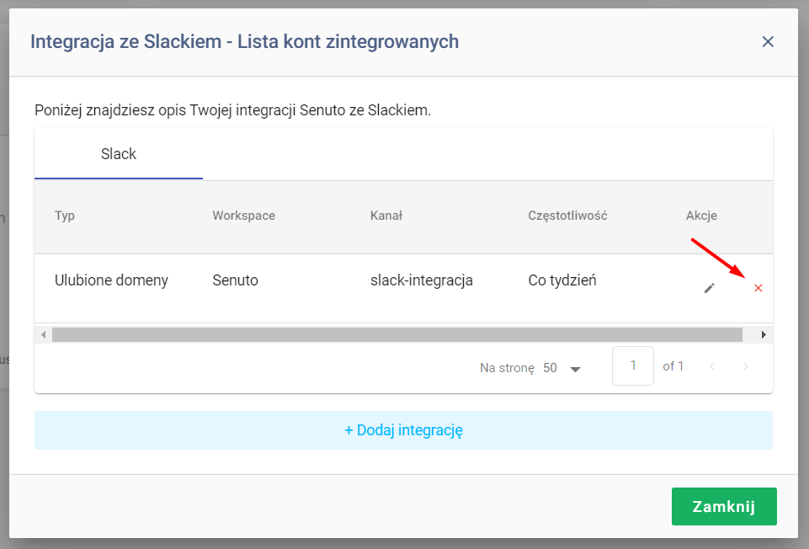
Task: Click the Częstotliwość column header
Action: pyautogui.click(x=567, y=216)
